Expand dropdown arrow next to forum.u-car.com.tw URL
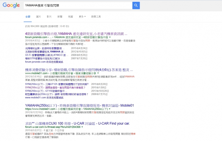 click(82, 127)
